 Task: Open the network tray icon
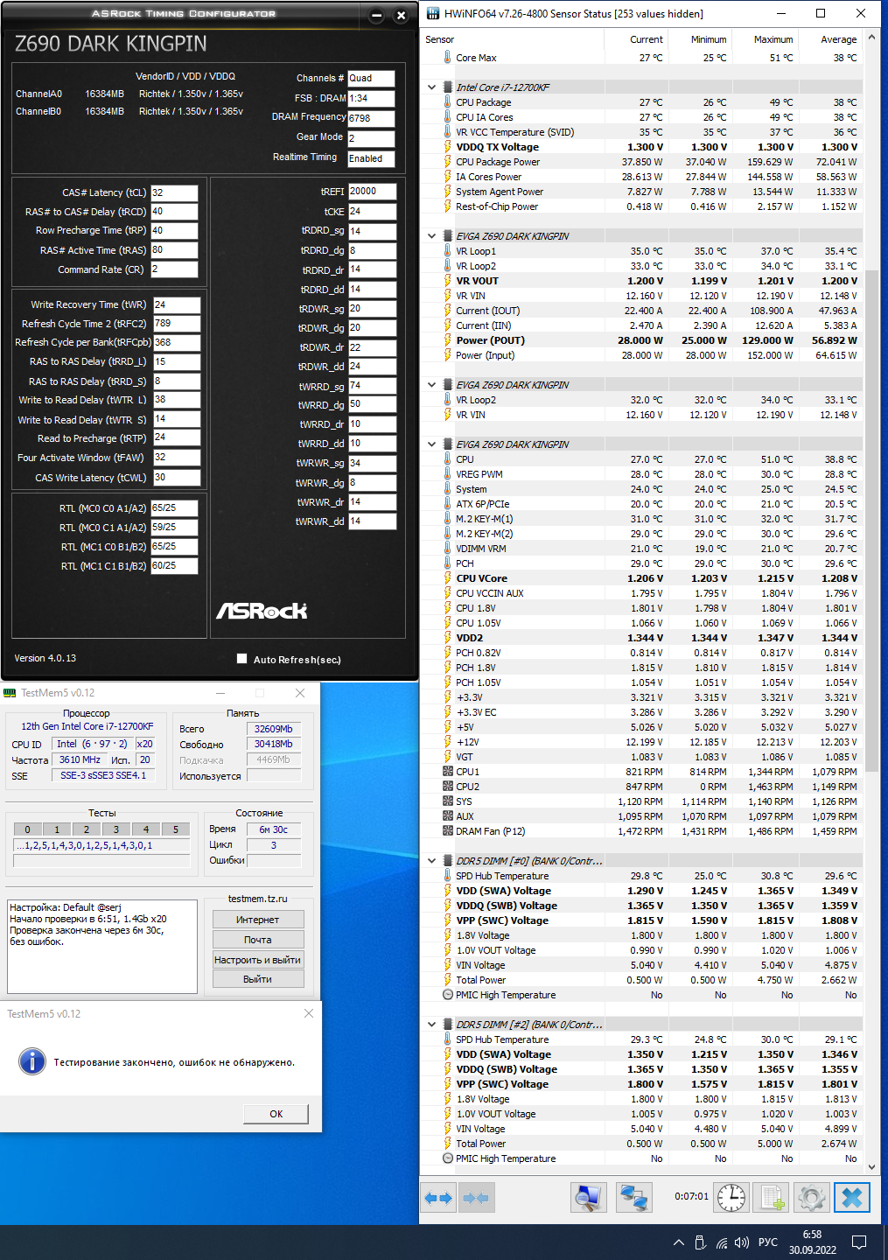point(721,1242)
